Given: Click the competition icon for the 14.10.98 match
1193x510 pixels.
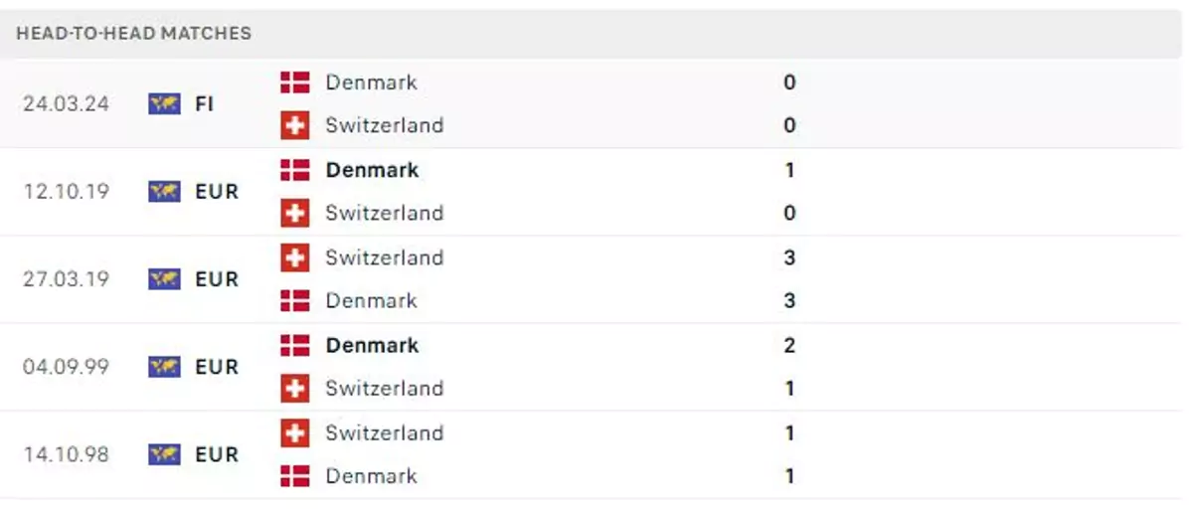Looking at the screenshot, I should tap(164, 454).
